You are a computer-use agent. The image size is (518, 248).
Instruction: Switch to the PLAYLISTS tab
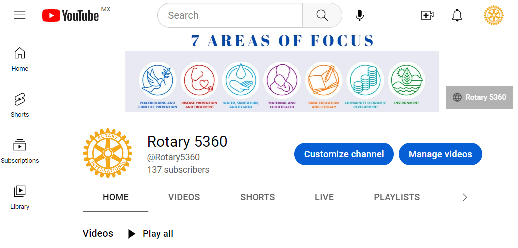coord(397,198)
